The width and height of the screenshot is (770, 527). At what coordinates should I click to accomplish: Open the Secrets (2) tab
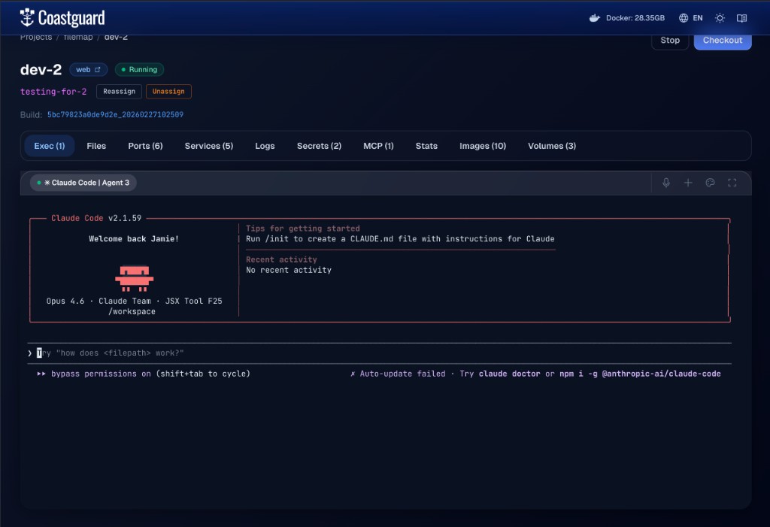click(x=319, y=146)
